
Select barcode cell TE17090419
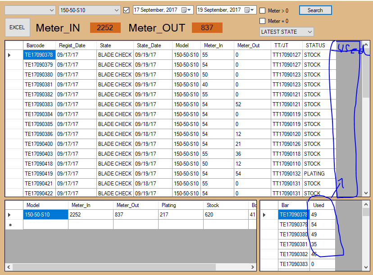coord(40,174)
